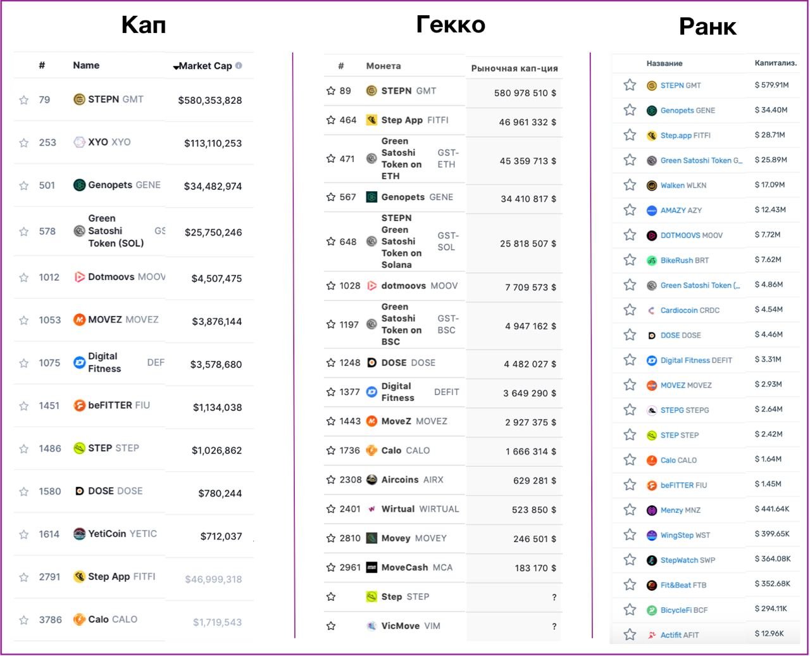Image resolution: width=810 pixels, height=656 pixels.
Task: Sort by the Рыночная кап-ция column
Action: coord(514,68)
